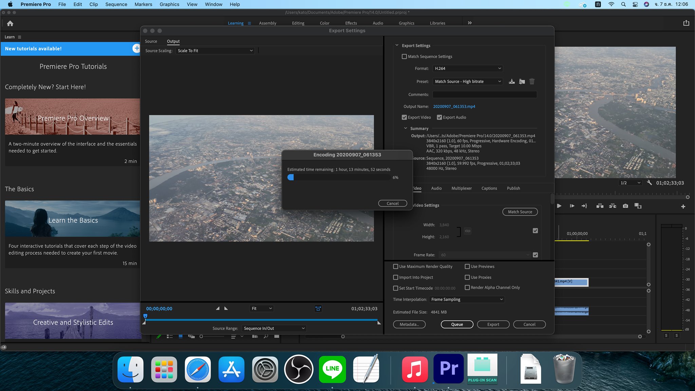695x391 pixels.
Task: Check Import Into Project option
Action: click(x=396, y=277)
